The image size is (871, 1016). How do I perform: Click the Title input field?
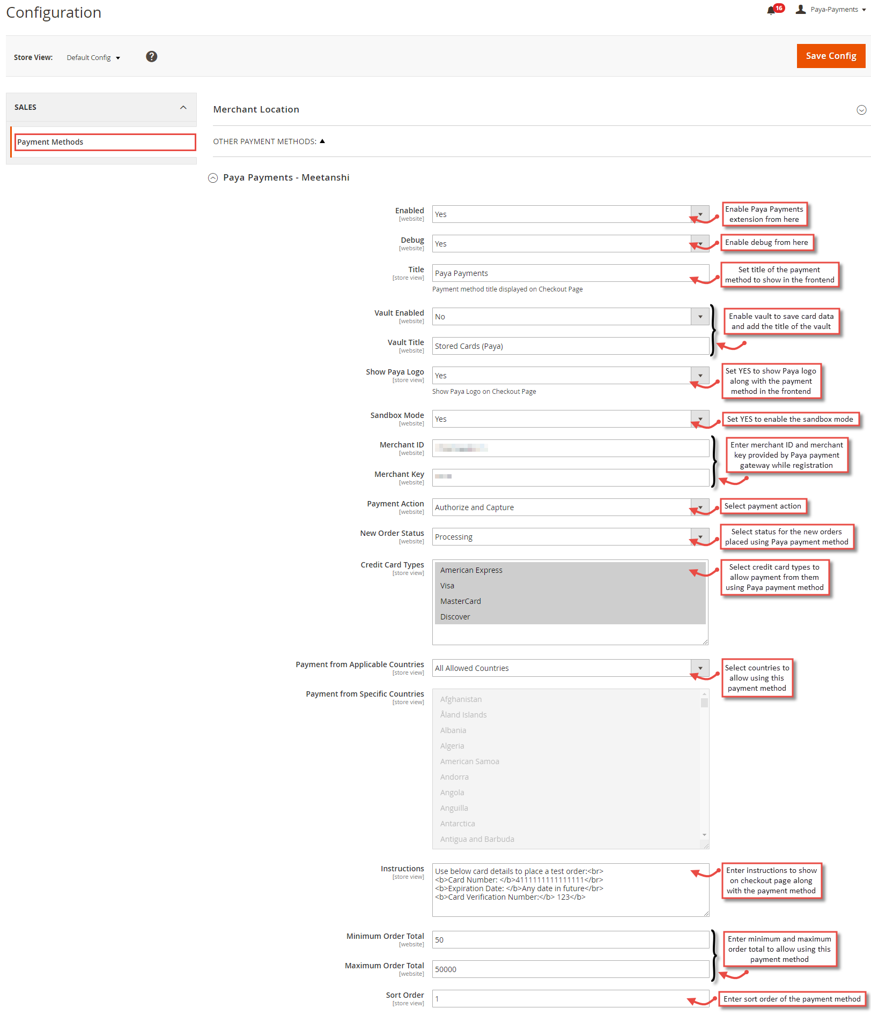tap(571, 273)
